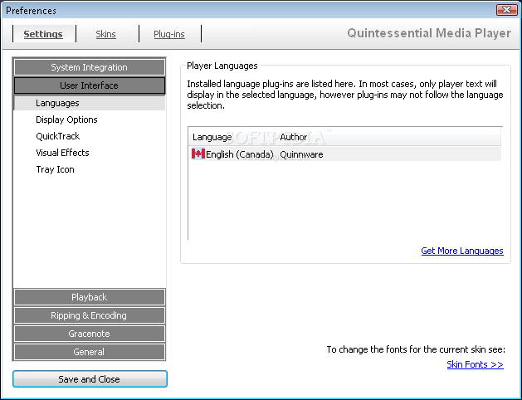Screen dimensions: 522x400
Task: Expand the Ripping & Encoding section
Action: pos(90,315)
